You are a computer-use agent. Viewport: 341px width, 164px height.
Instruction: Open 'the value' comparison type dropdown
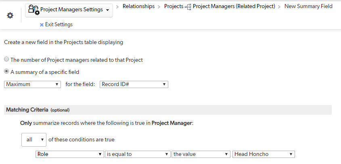point(201,154)
